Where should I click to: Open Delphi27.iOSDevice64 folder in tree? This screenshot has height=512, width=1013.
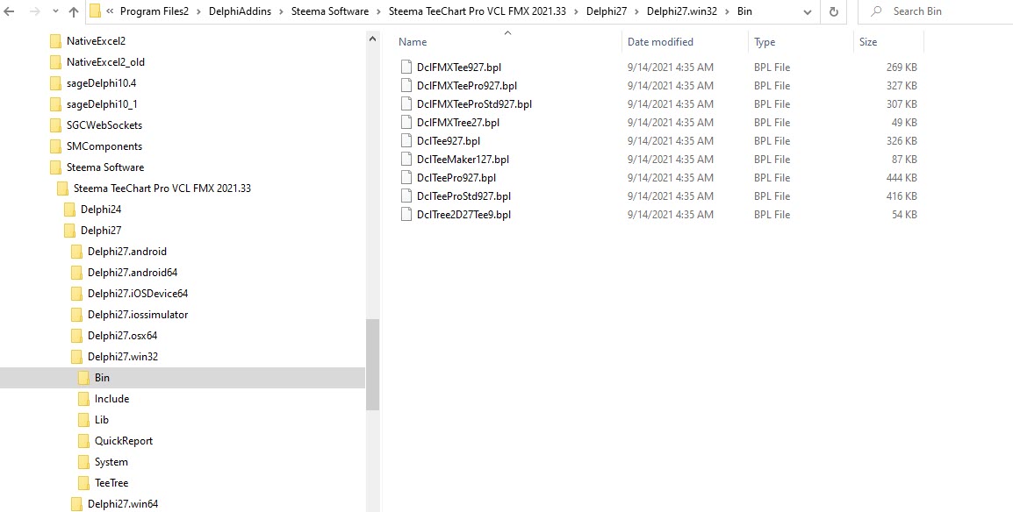(x=138, y=294)
